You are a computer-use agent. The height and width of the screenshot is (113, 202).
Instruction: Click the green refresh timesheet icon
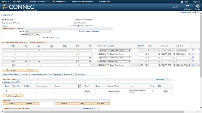tap(39, 35)
